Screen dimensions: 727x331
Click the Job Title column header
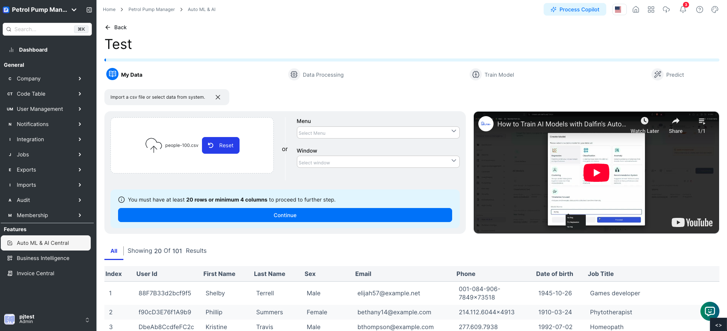click(601, 274)
